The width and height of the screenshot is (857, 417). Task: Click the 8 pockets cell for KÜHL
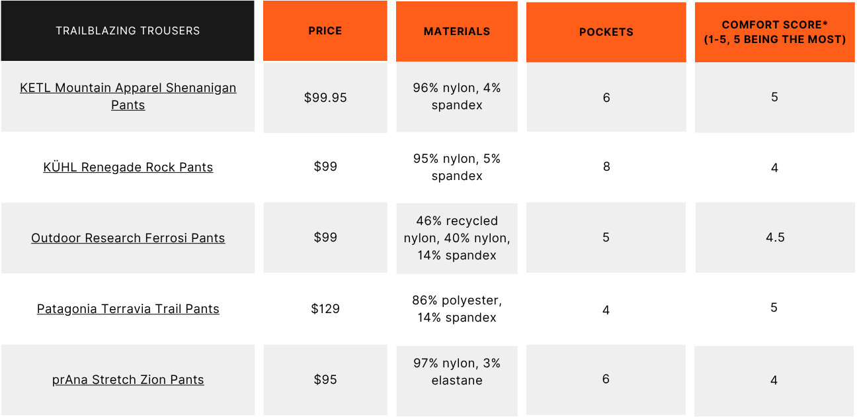[606, 167]
